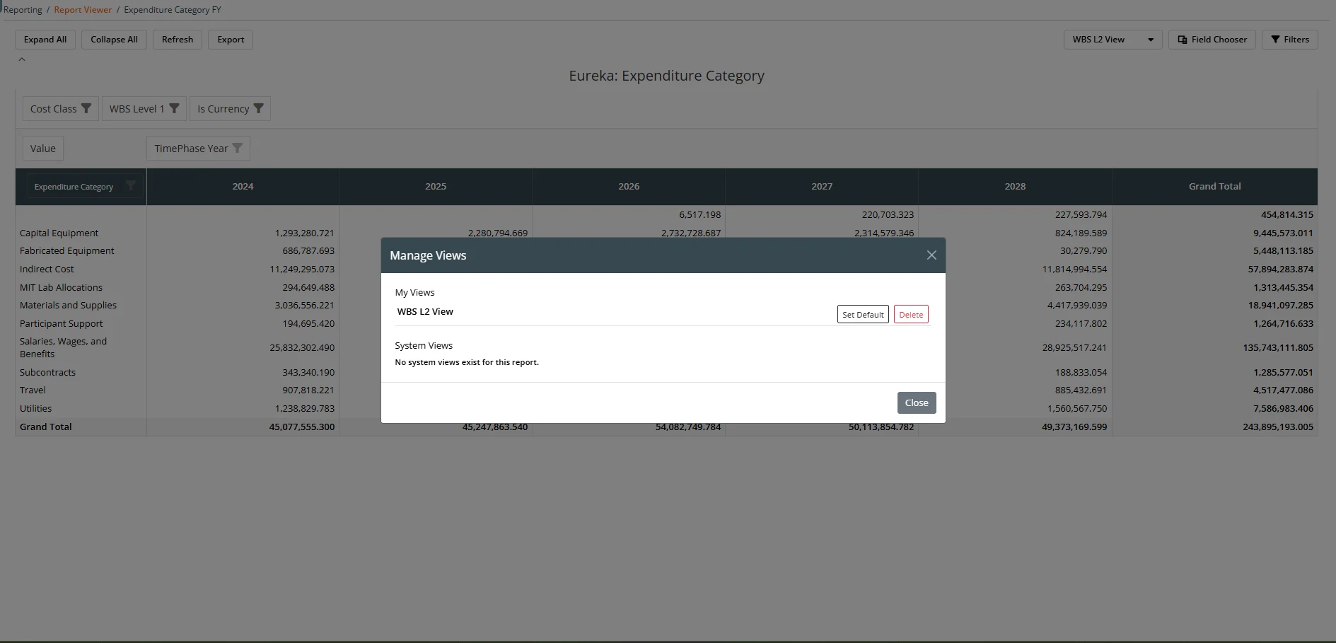Click the 2024 Grand Total value 45,077,555.300
Screen dimensions: 1336x643
click(302, 427)
